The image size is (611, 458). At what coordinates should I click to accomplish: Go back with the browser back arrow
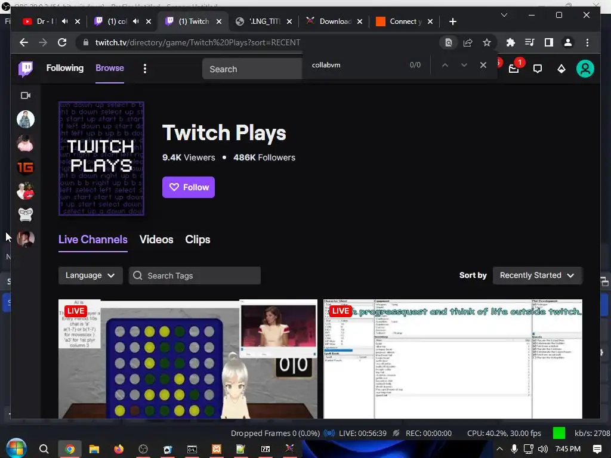24,42
